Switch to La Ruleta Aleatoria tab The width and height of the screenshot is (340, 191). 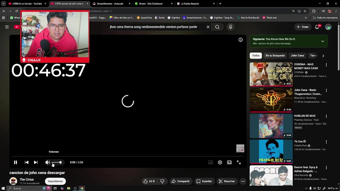tap(195, 4)
